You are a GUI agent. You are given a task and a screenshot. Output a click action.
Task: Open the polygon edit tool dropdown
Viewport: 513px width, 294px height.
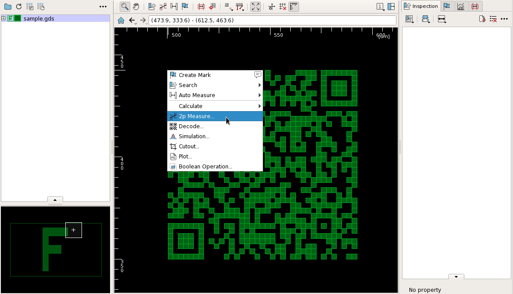click(240, 7)
